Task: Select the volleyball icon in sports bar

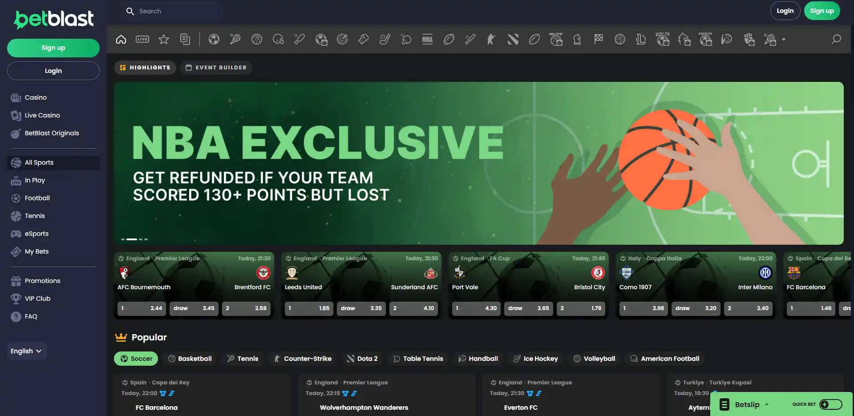Action: (x=620, y=40)
